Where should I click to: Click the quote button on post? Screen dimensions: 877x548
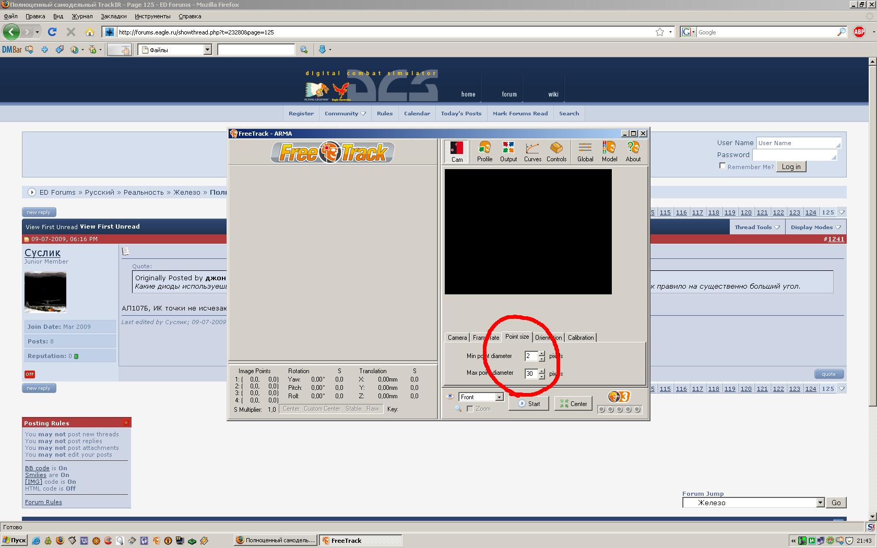pyautogui.click(x=828, y=374)
